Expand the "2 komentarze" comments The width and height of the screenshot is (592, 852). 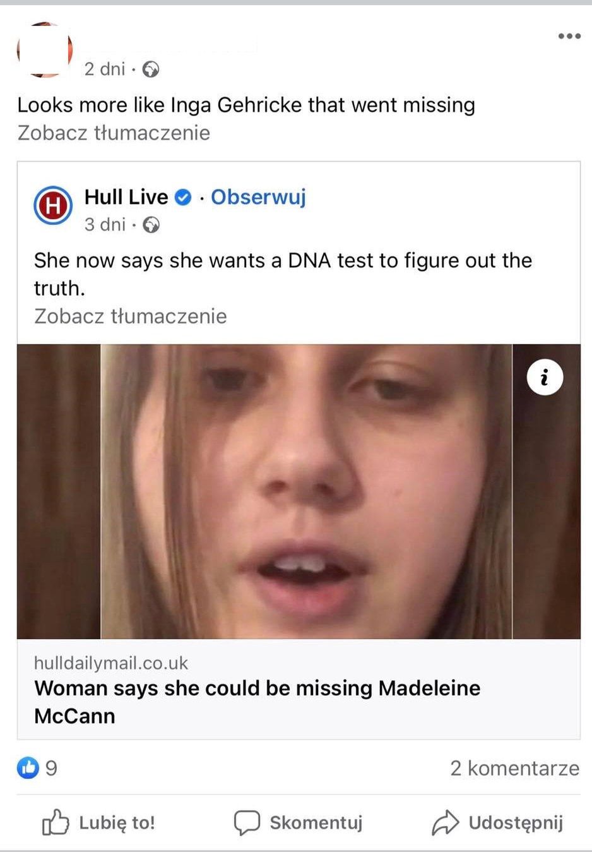click(x=514, y=768)
